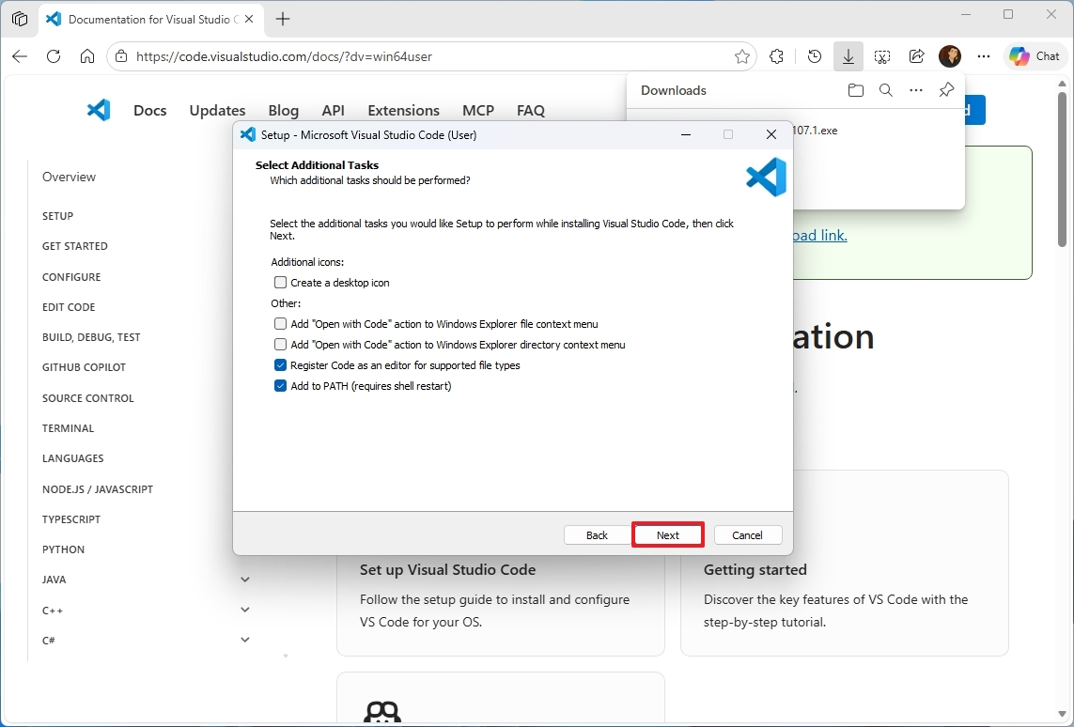
Task: Open MCP in site navigation
Action: click(x=478, y=110)
